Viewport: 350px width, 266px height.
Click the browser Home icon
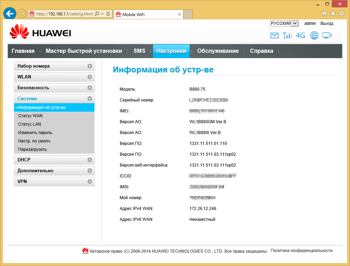tap(324, 14)
